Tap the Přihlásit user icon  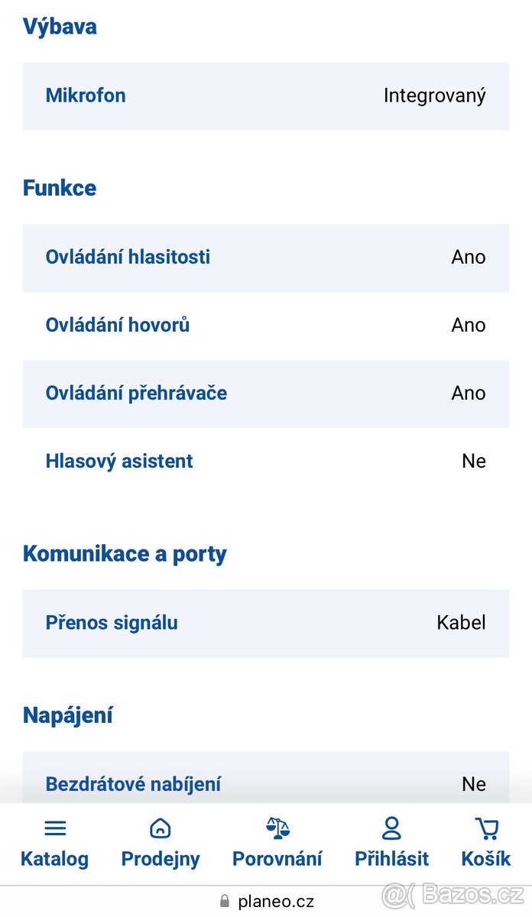(x=391, y=828)
